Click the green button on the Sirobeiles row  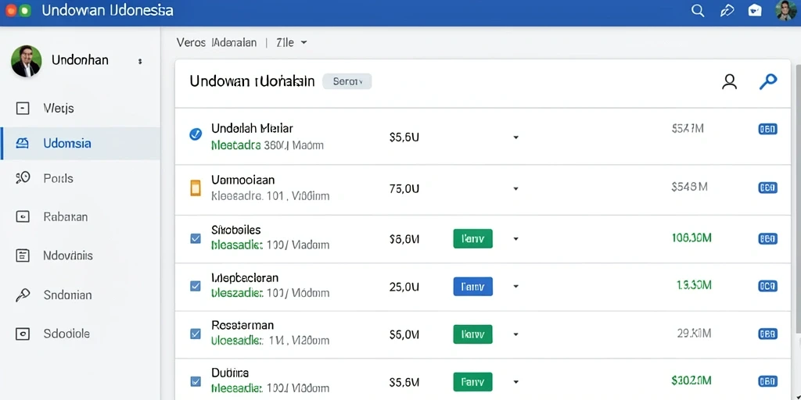473,238
